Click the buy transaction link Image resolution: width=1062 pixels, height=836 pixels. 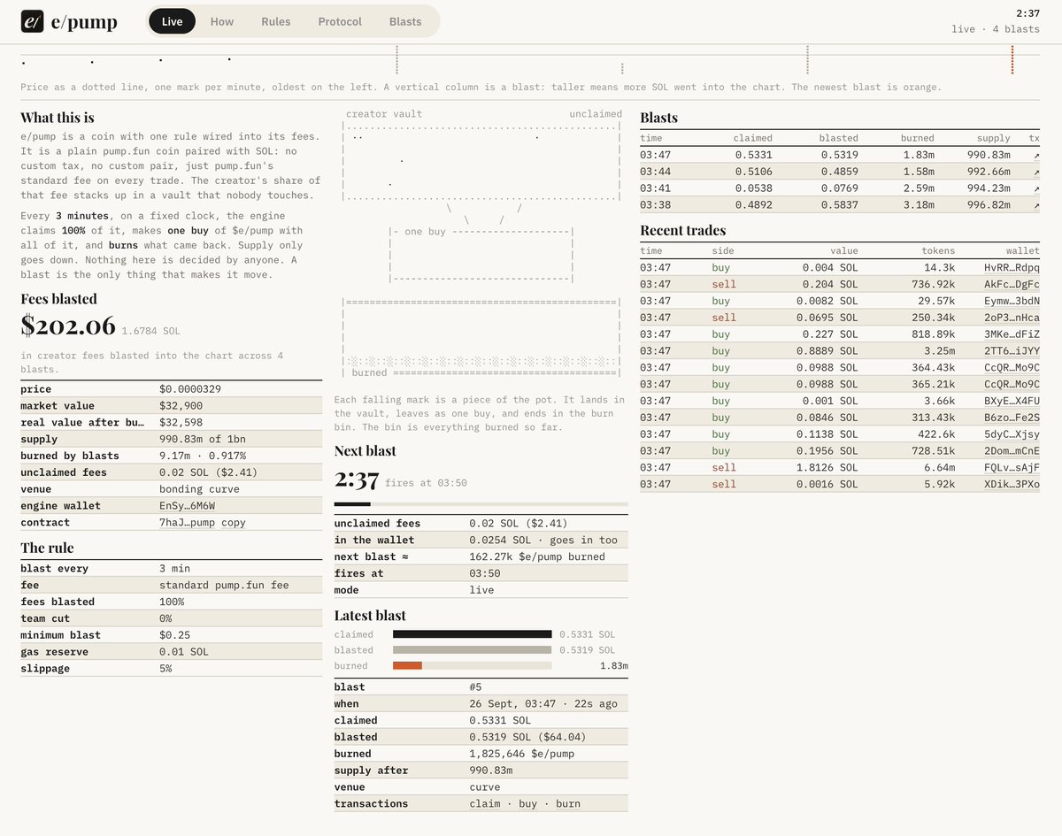tap(527, 804)
